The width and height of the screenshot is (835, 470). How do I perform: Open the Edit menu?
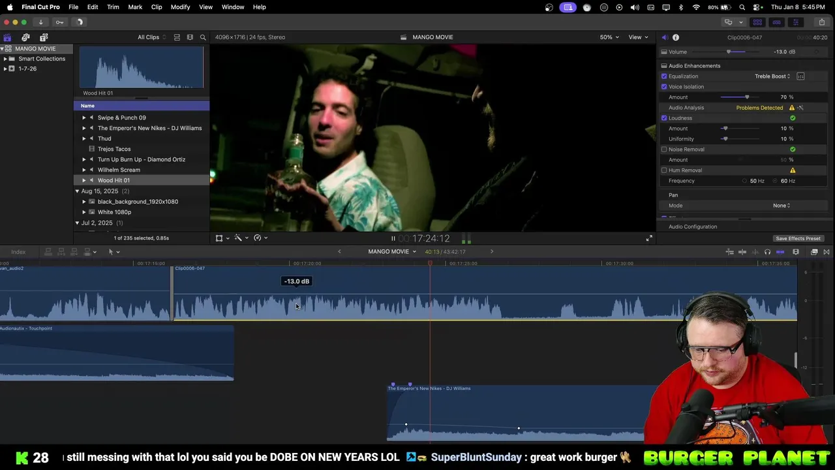[93, 7]
